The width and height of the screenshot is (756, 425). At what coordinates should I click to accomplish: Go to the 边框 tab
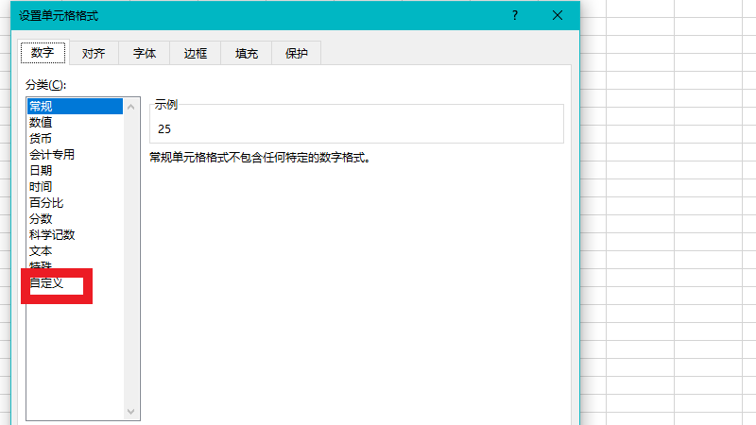click(196, 54)
